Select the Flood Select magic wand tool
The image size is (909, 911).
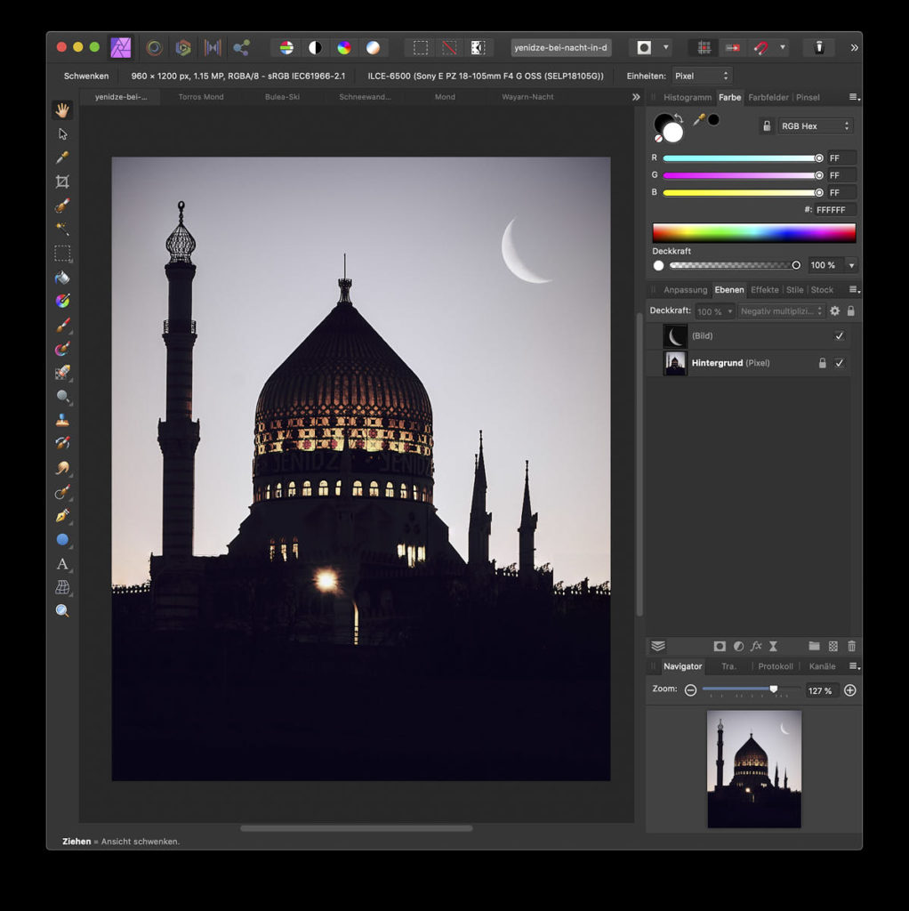pos(62,229)
